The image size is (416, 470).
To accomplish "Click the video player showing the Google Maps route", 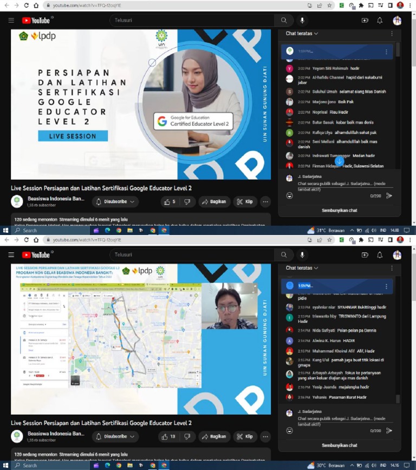I will coord(141,339).
